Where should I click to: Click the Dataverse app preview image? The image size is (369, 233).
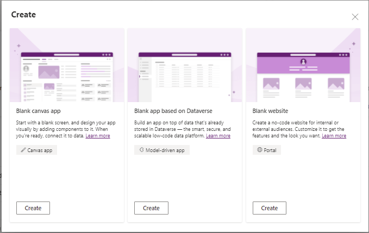tap(185, 65)
